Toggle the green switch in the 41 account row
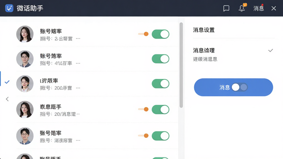This screenshot has height=159, width=283. coord(161,59)
